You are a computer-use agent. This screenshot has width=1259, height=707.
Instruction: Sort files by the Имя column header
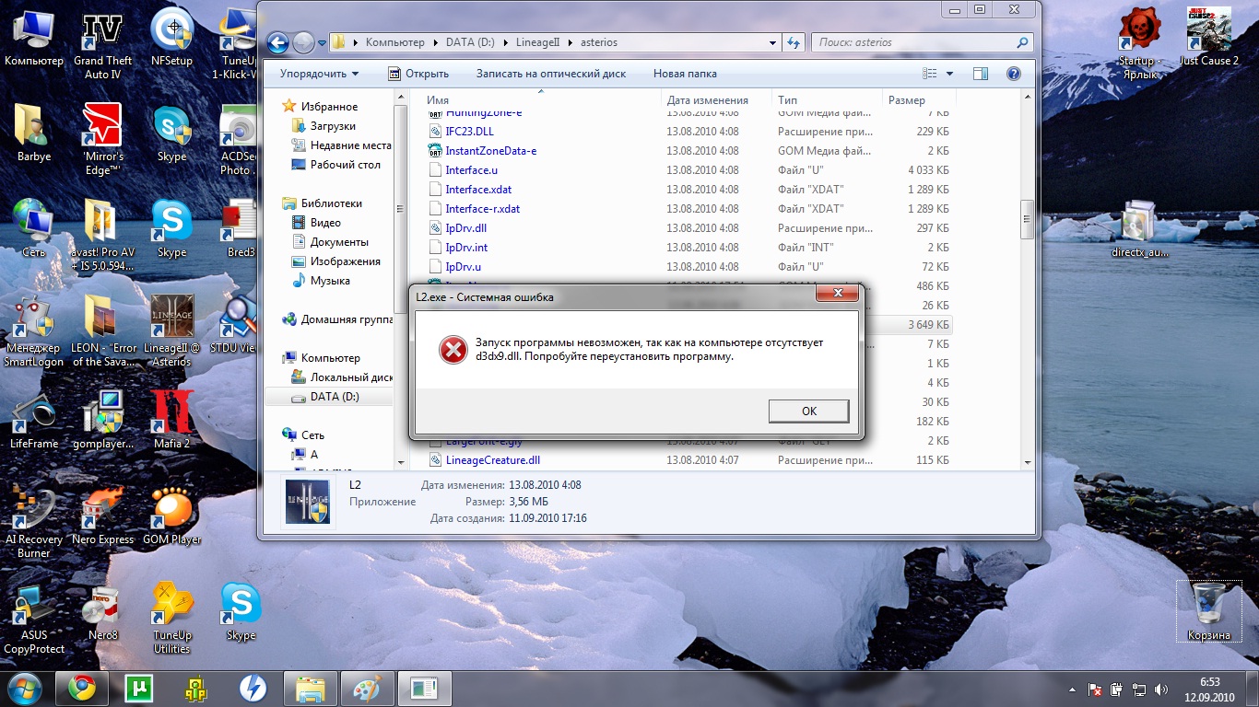pos(438,100)
